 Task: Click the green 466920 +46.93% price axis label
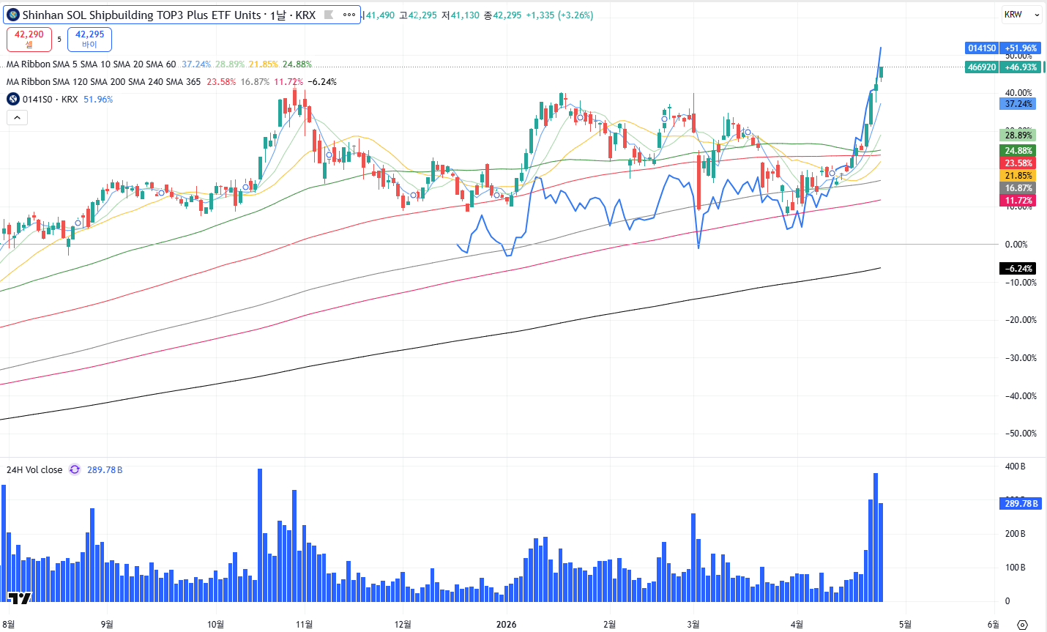pyautogui.click(x=1002, y=67)
